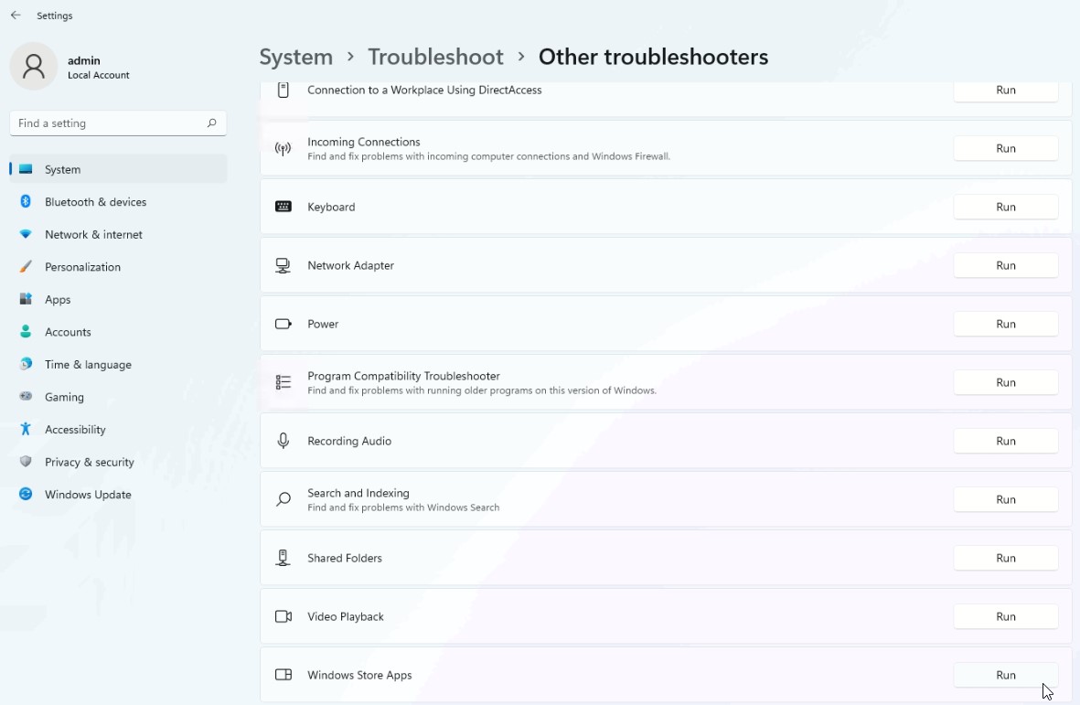
Task: Run the Windows Store Apps troubleshooter
Action: [1005, 676]
